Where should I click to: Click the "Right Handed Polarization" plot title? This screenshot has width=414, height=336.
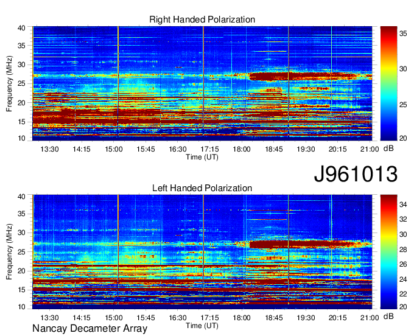[202, 19]
